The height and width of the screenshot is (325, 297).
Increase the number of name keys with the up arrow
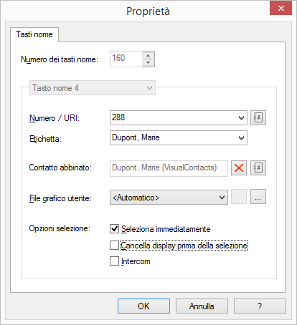[148, 56]
